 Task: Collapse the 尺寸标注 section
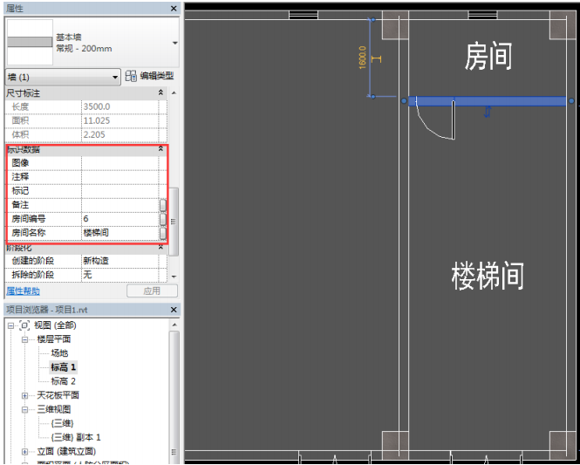(x=160, y=92)
